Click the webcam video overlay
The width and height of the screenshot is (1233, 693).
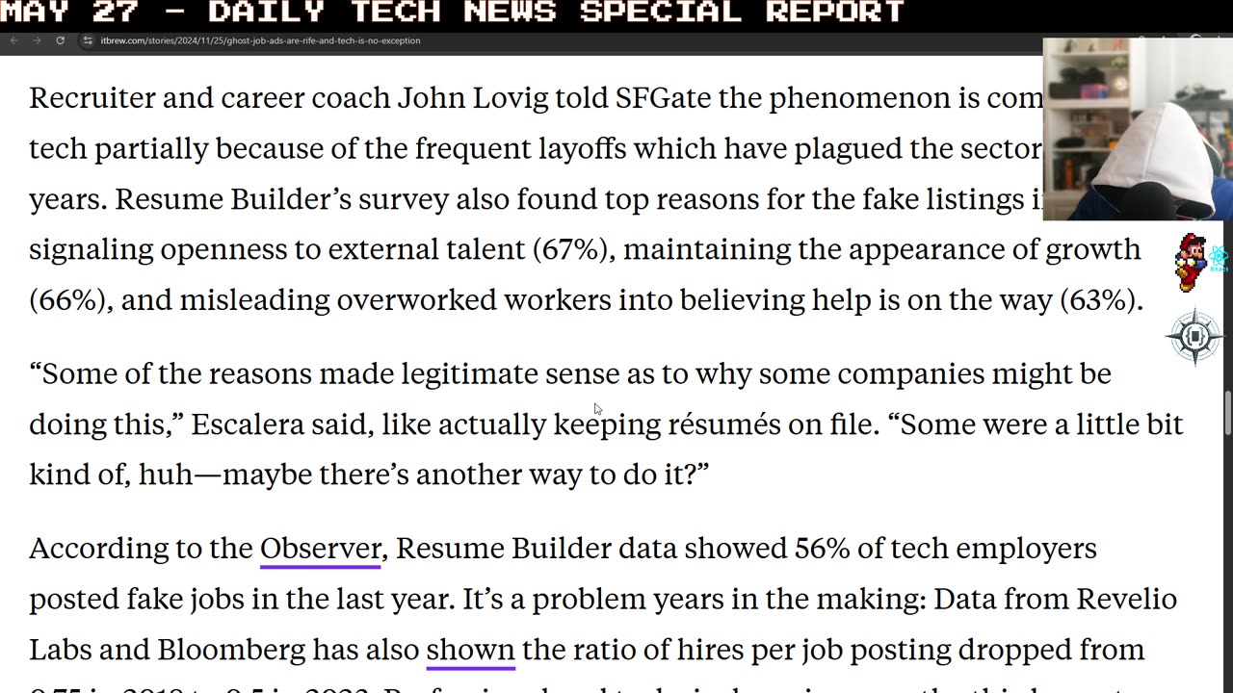1137,129
